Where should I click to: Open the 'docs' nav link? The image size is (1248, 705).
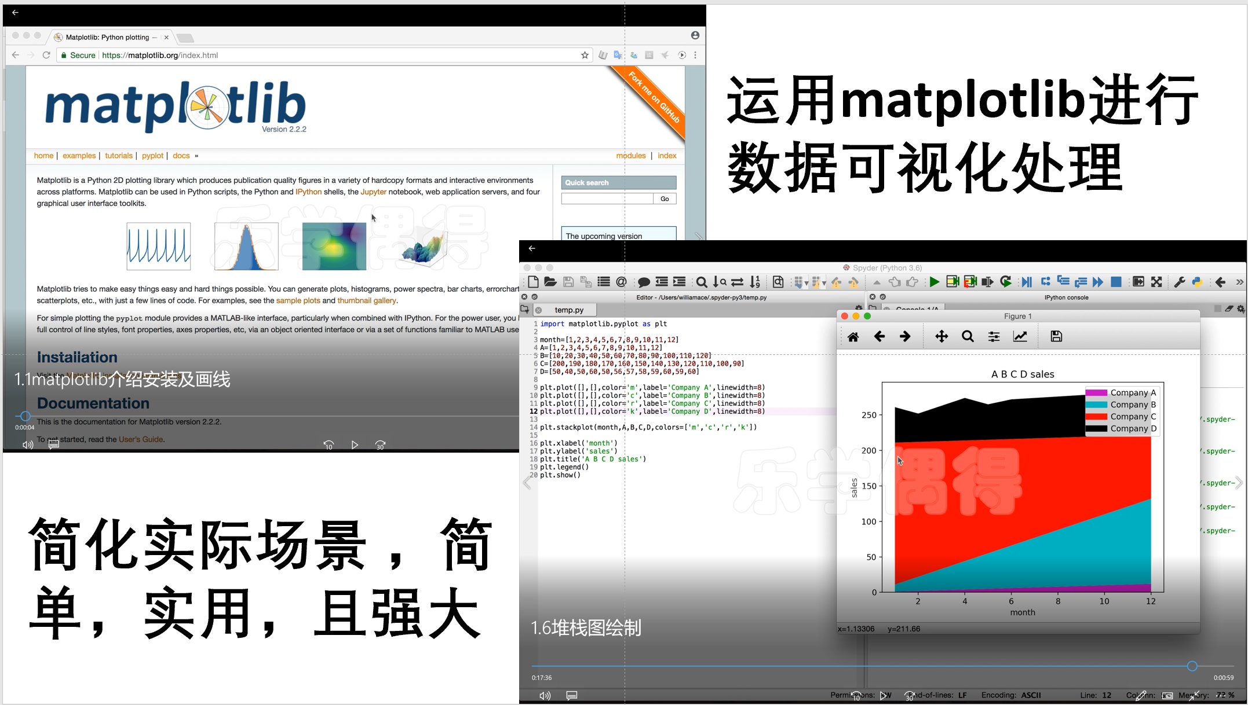181,156
